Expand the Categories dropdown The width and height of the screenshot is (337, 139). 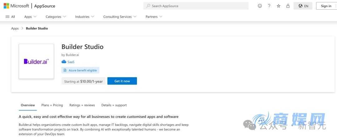56,17
